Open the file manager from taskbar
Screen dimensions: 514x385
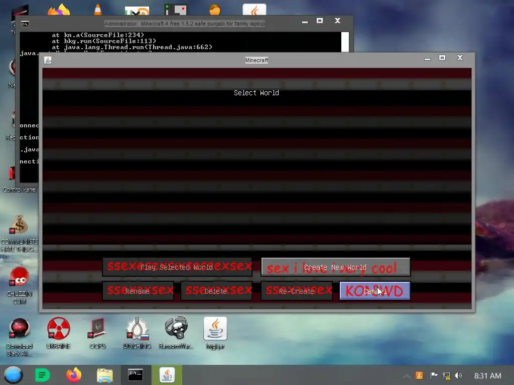point(105,375)
